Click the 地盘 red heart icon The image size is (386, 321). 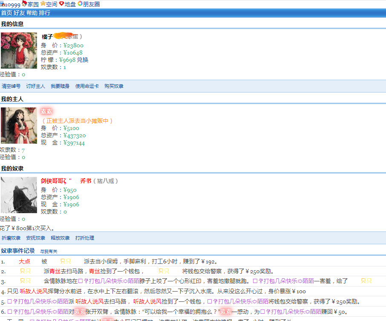click(x=61, y=4)
